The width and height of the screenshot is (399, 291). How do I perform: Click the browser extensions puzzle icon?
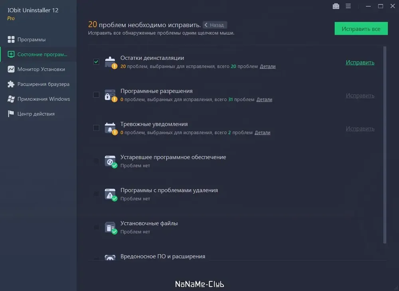click(x=11, y=84)
